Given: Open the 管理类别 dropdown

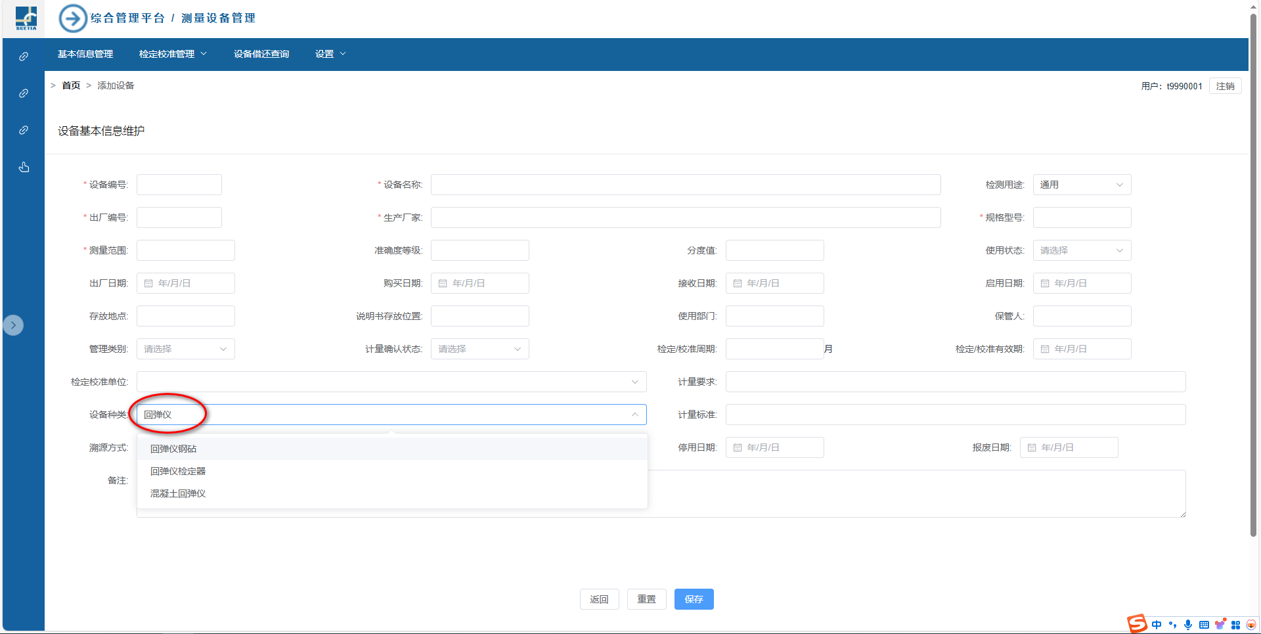Looking at the screenshot, I should pos(185,349).
